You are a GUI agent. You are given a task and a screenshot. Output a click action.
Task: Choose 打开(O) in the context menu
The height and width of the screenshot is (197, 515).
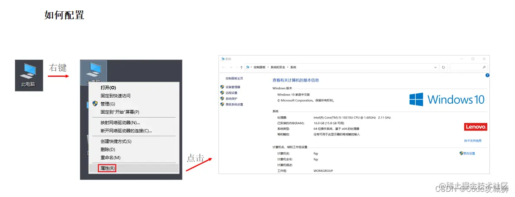[x=108, y=88]
